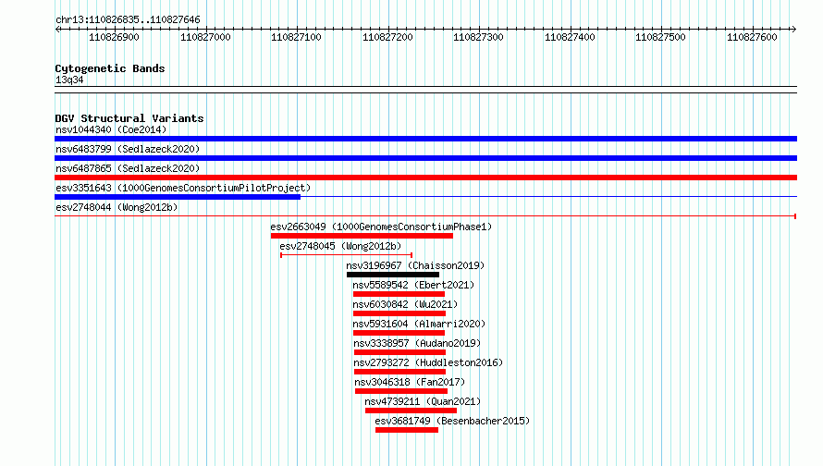
Task: Click thin red interval of esv2748045
Action: click(347, 255)
